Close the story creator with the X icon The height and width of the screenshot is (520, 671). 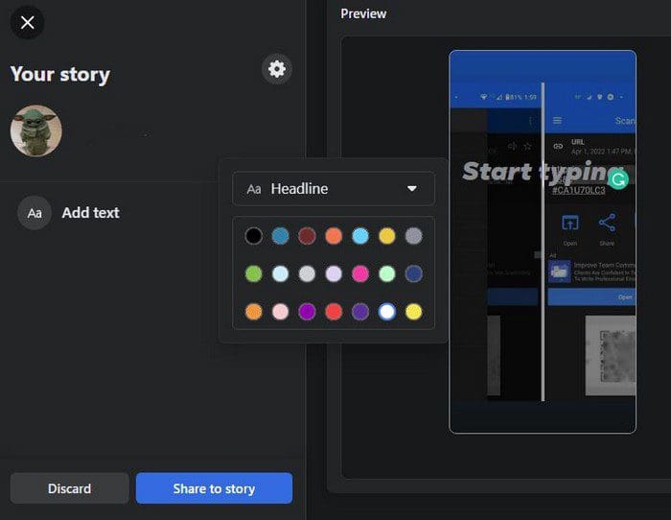tap(27, 22)
